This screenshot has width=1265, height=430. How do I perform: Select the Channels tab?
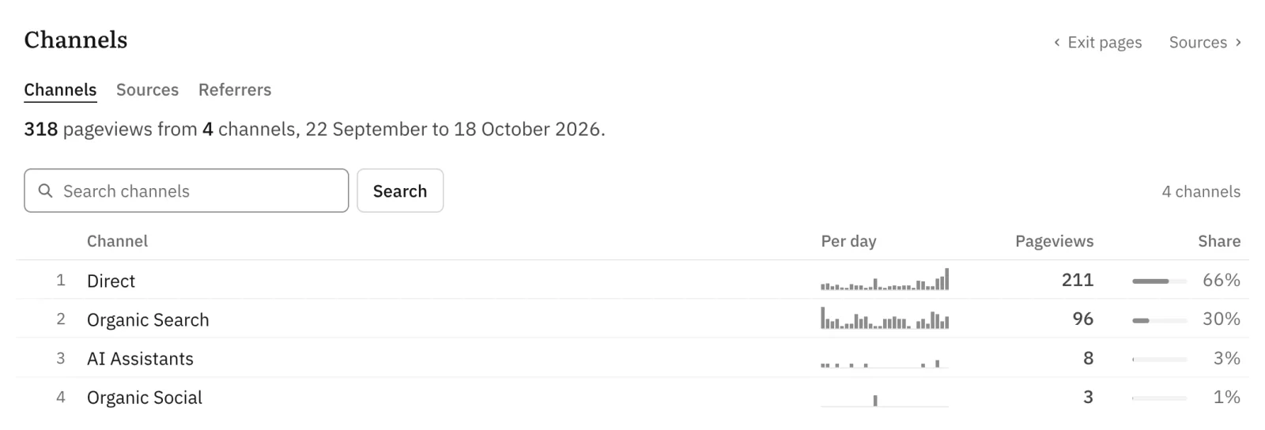pos(60,90)
